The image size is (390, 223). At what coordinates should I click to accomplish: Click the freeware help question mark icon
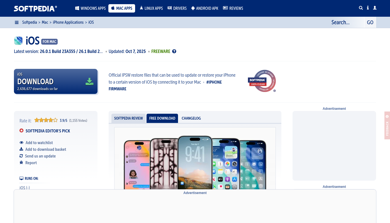174,51
